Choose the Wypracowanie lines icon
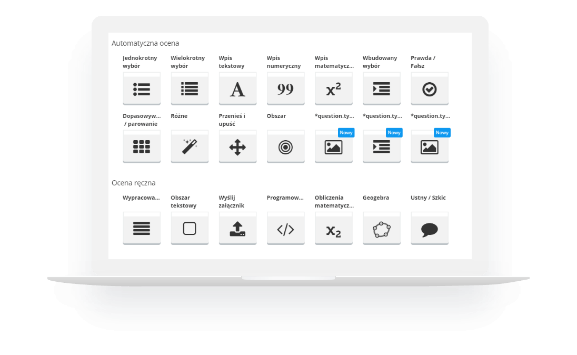This screenshot has width=577, height=355. (x=142, y=229)
